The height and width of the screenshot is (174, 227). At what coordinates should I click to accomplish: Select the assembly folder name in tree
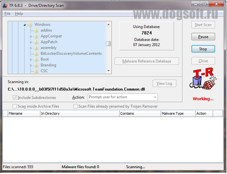click(48, 48)
